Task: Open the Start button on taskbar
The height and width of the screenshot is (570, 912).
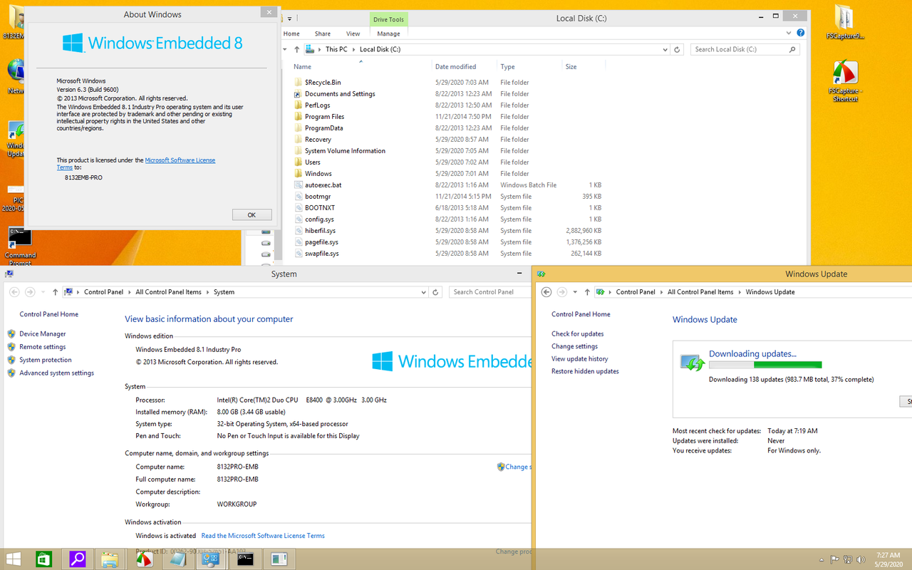Action: pos(13,559)
